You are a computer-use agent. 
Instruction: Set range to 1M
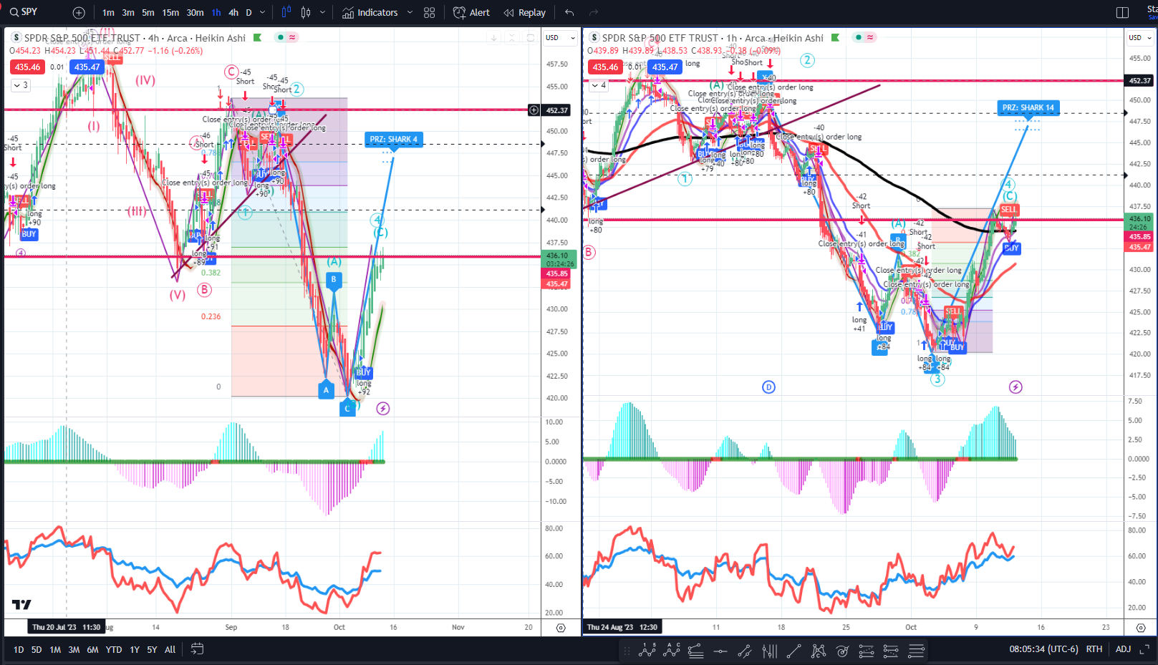[55, 650]
